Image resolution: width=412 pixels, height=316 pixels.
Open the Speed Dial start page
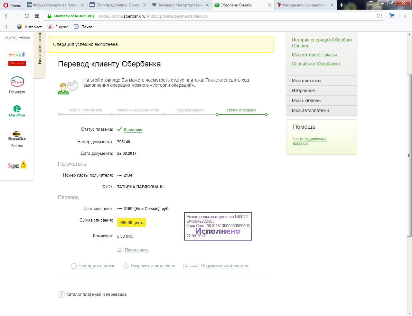(37, 16)
